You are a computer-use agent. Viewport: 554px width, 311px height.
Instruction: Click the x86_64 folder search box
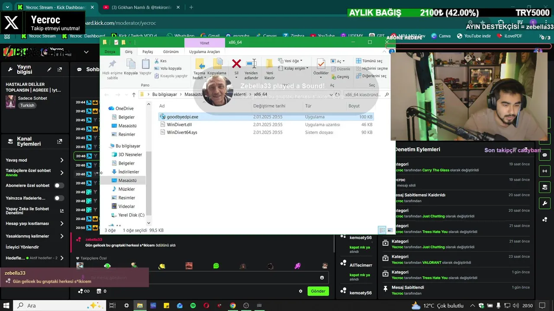(366, 95)
